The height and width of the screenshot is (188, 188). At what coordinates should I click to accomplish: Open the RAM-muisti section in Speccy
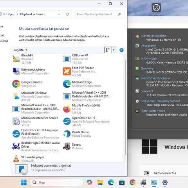(x=149, y=59)
